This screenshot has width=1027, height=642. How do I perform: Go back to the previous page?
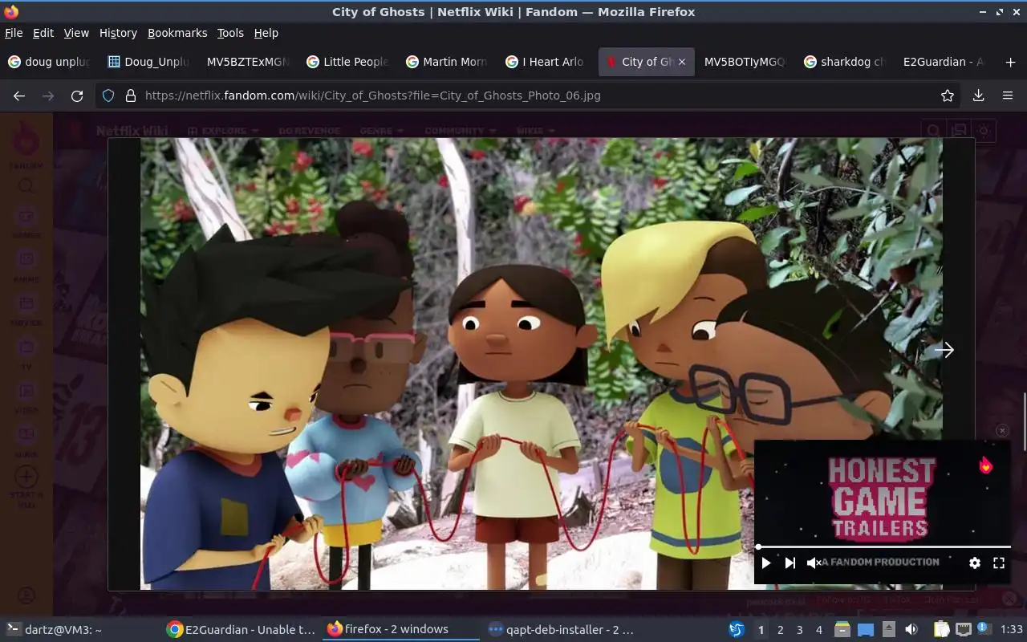click(x=19, y=95)
